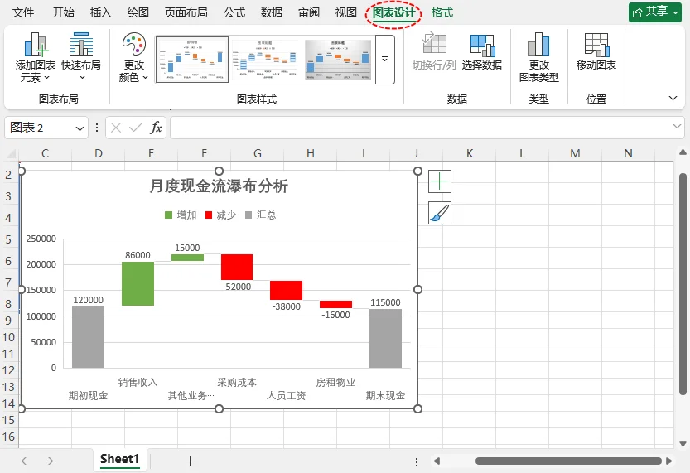Click red 减少 legend entry

pos(221,215)
